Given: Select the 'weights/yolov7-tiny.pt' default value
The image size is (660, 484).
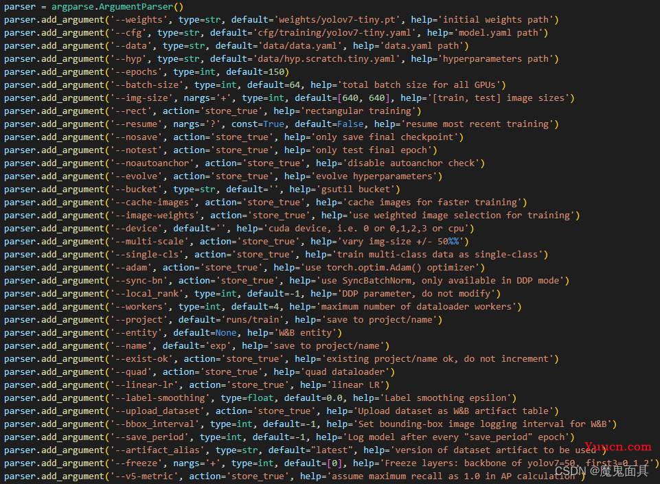Looking at the screenshot, I should coord(337,20).
